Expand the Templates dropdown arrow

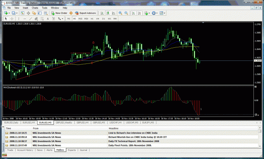coord(164,13)
